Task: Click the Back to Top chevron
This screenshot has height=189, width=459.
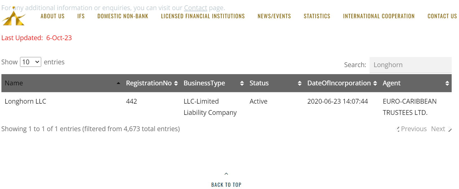Action: pos(226,174)
